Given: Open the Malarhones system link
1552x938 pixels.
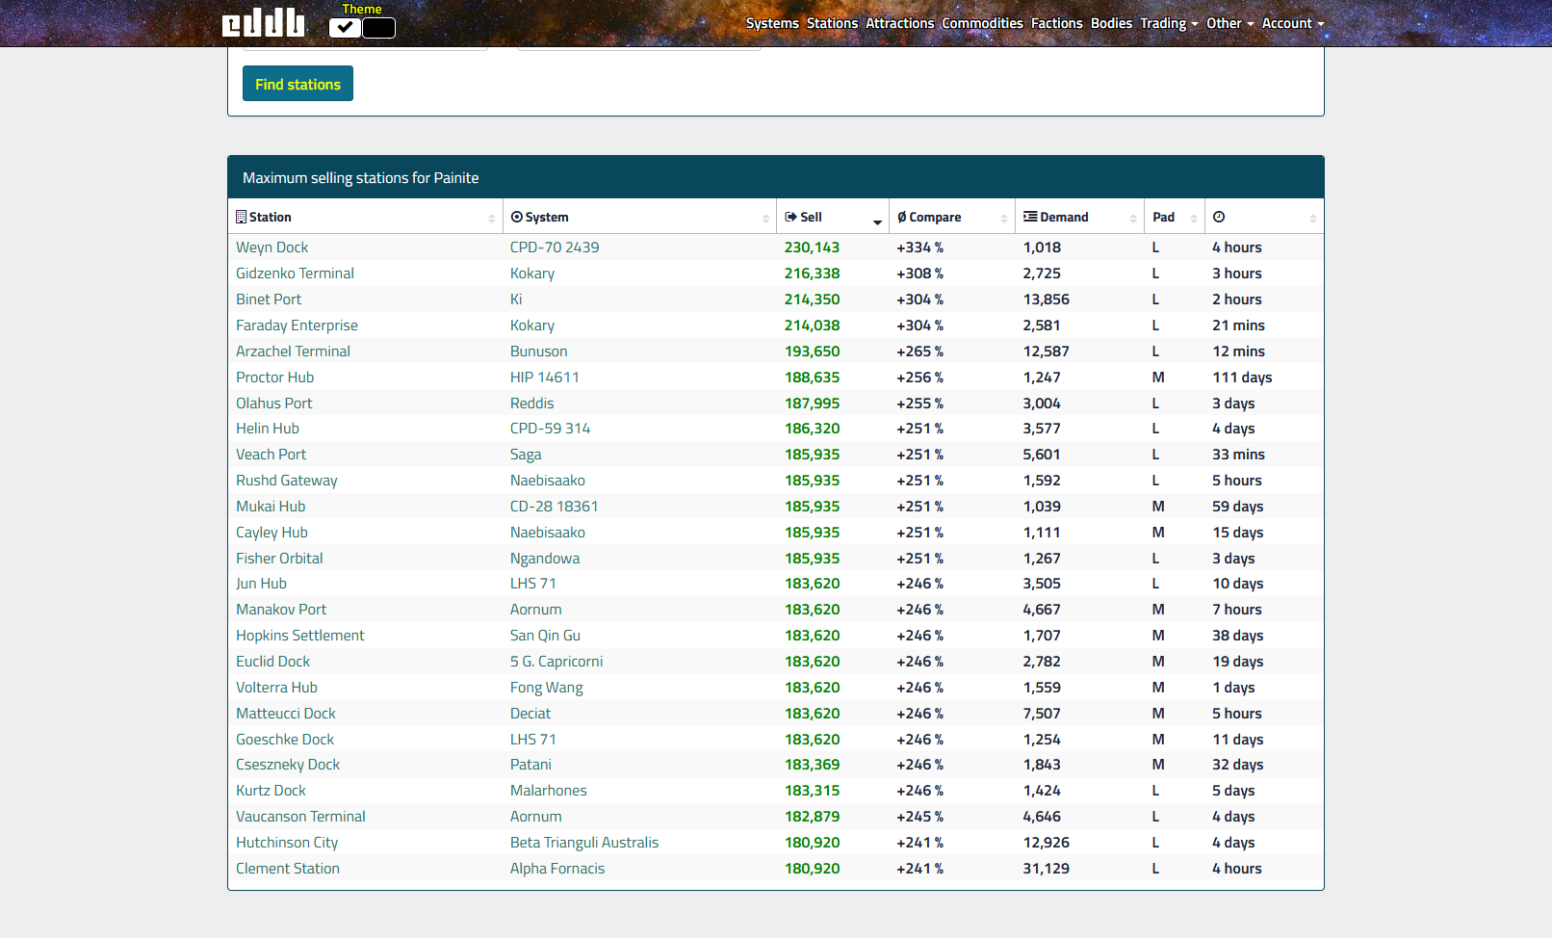Looking at the screenshot, I should click(x=548, y=791).
